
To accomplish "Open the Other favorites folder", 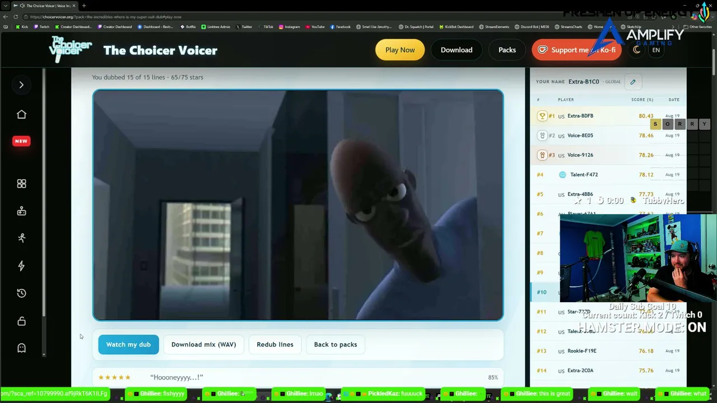I will (x=697, y=27).
